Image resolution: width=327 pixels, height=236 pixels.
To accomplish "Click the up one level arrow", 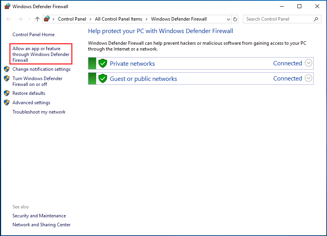I will click(x=37, y=19).
